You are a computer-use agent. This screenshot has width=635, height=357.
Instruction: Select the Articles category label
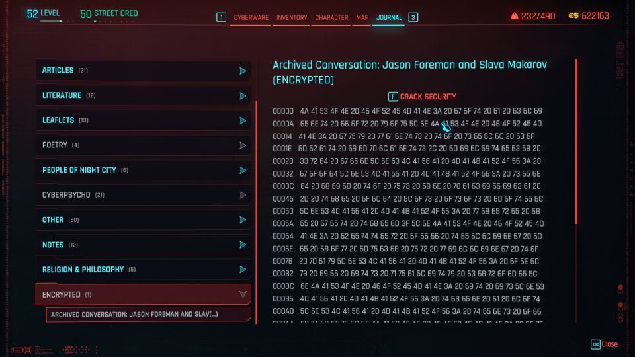58,71
